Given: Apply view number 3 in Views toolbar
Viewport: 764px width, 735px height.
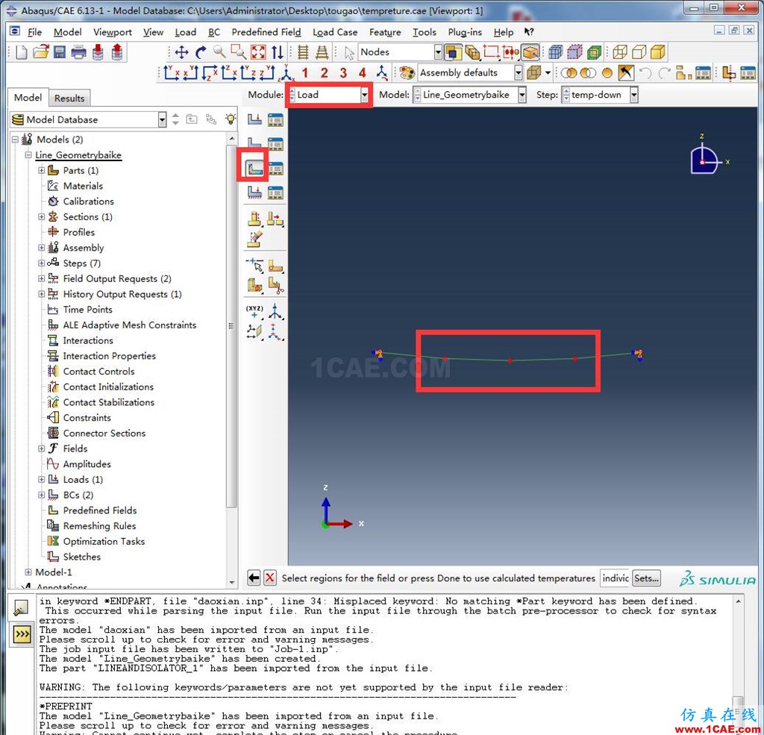Looking at the screenshot, I should coord(343,73).
